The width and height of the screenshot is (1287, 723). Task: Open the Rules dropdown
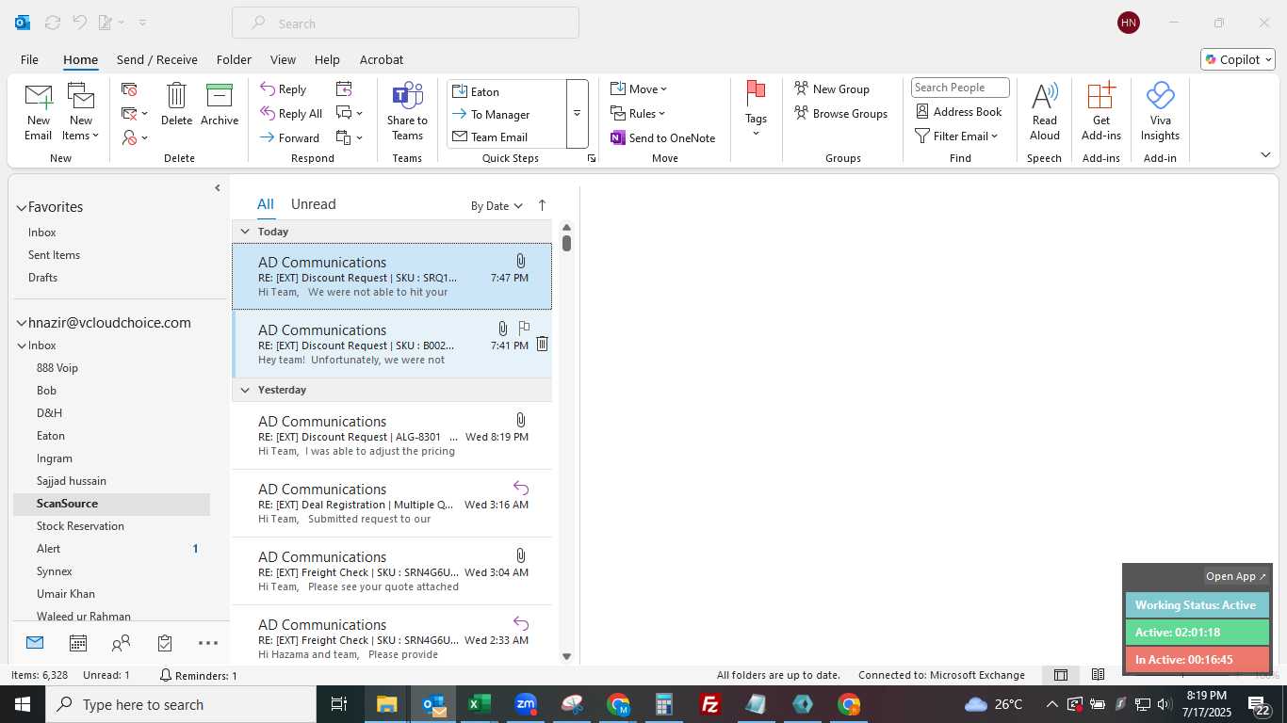click(x=638, y=113)
